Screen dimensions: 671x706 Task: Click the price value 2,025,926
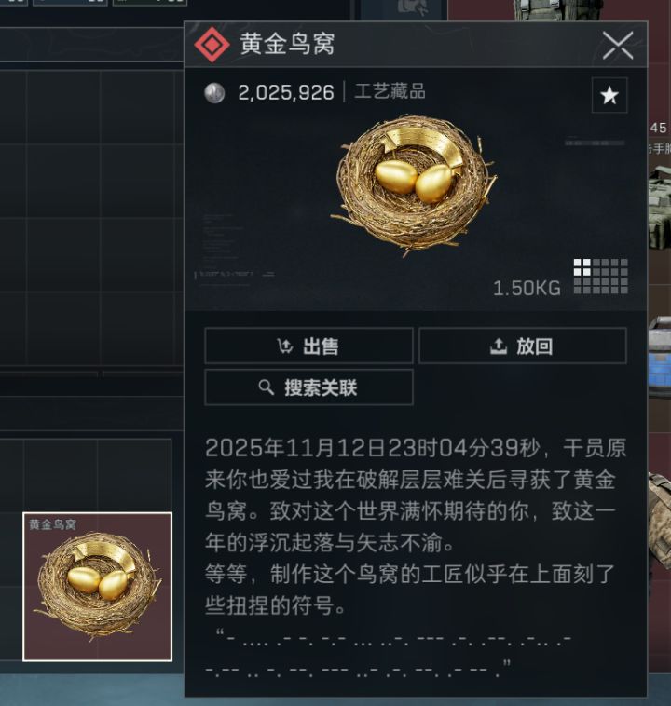pos(286,93)
